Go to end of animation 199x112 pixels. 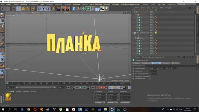point(93,87)
